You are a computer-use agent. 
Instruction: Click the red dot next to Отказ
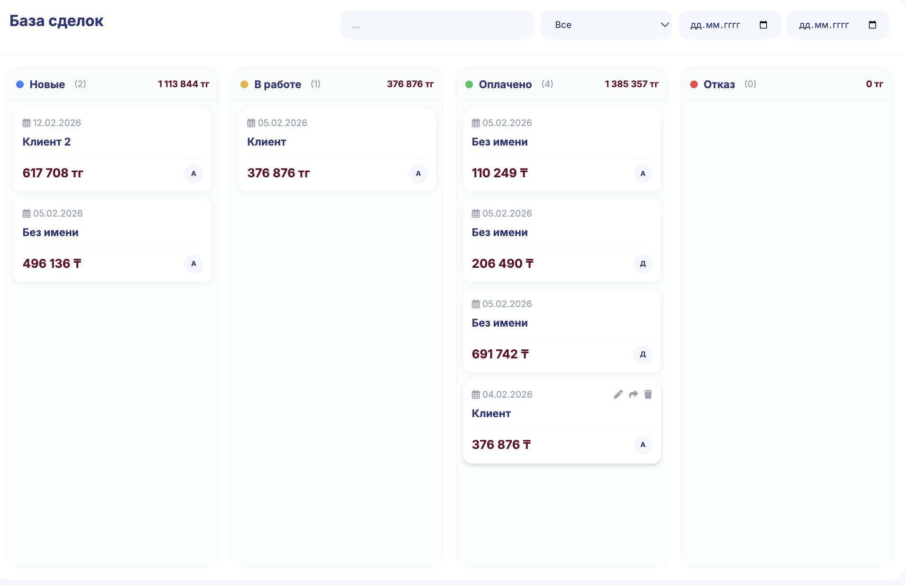(694, 84)
